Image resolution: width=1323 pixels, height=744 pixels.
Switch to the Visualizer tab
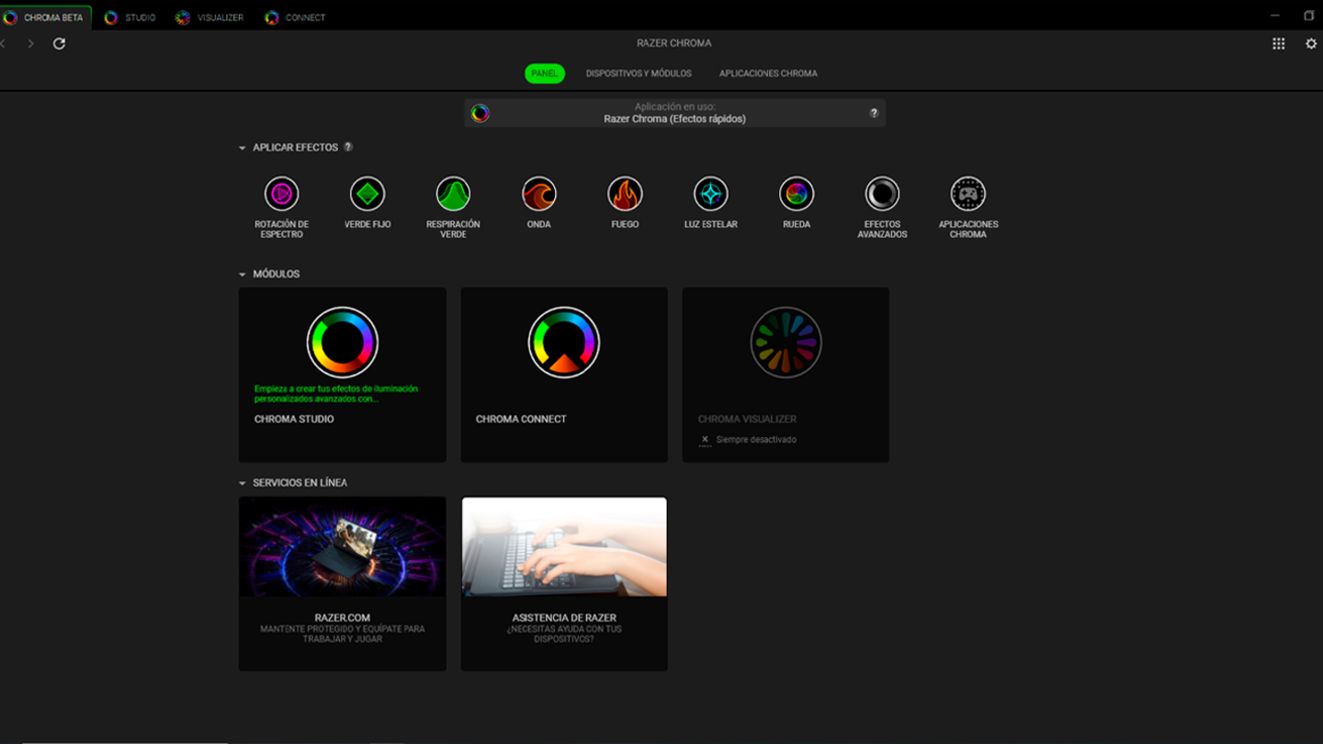[x=209, y=17]
